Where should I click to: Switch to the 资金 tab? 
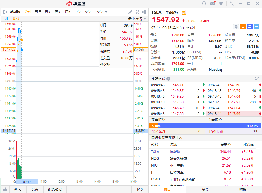click(x=205, y=189)
